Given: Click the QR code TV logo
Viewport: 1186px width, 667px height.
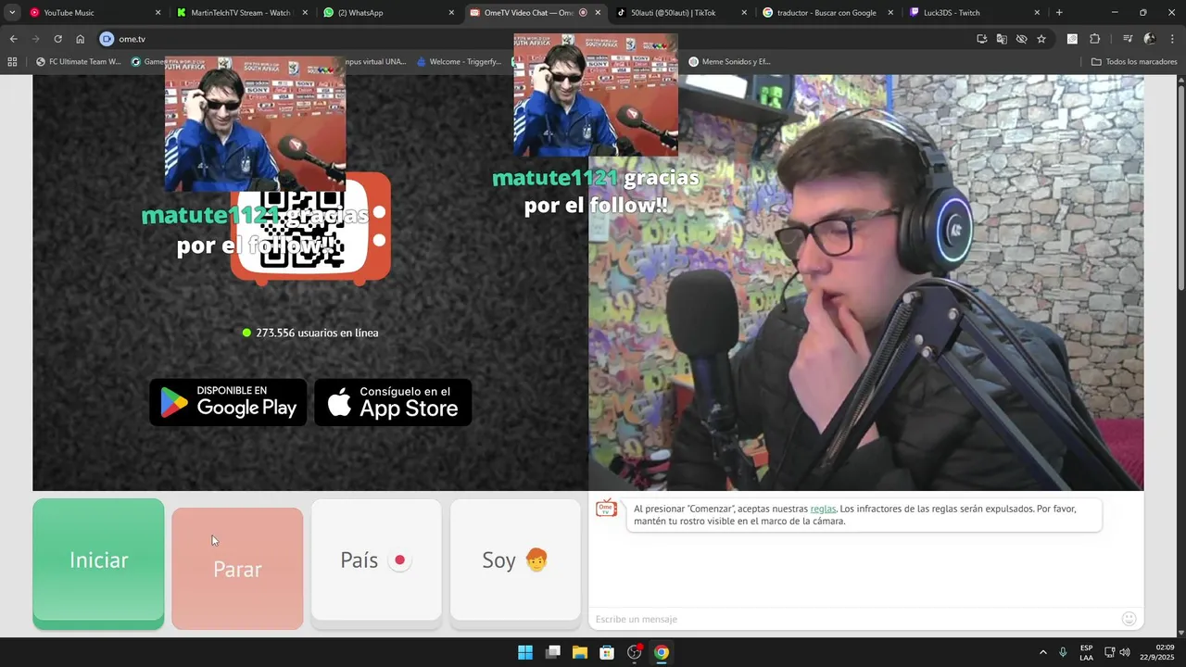Looking at the screenshot, I should 310,228.
